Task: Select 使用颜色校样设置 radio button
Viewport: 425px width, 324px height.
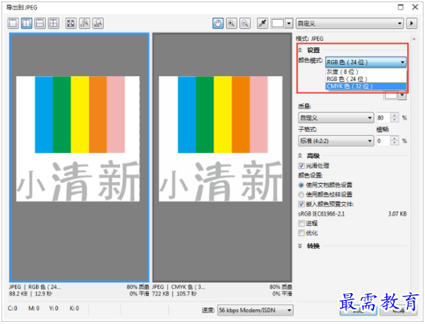Action: point(301,194)
